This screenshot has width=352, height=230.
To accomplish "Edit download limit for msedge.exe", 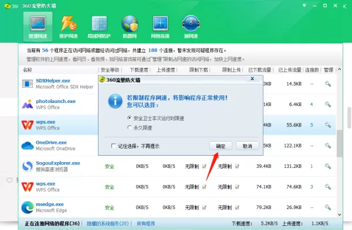I will [204, 207].
